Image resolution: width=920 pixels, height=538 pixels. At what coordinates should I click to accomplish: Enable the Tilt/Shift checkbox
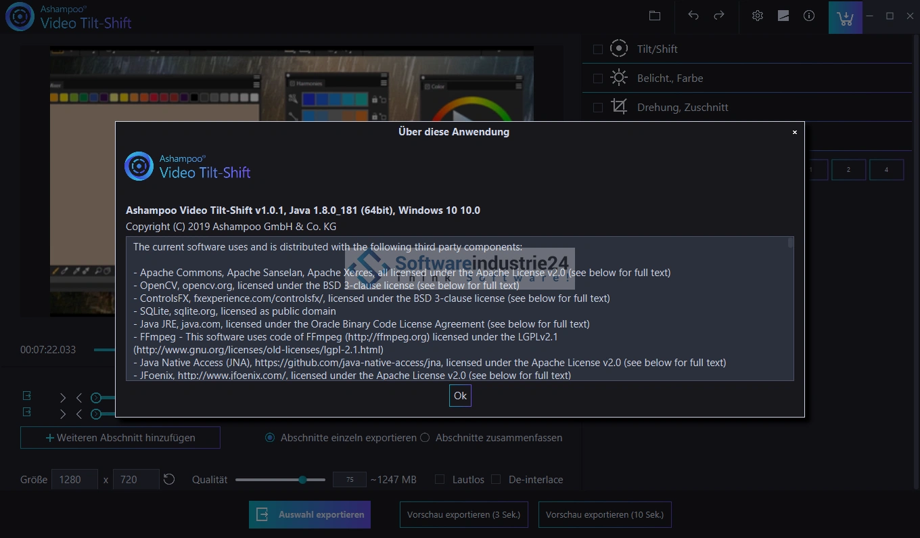click(x=598, y=49)
